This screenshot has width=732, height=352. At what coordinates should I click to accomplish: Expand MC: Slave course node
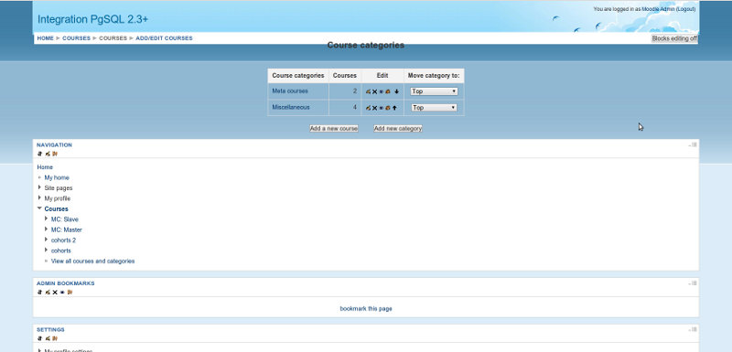47,219
